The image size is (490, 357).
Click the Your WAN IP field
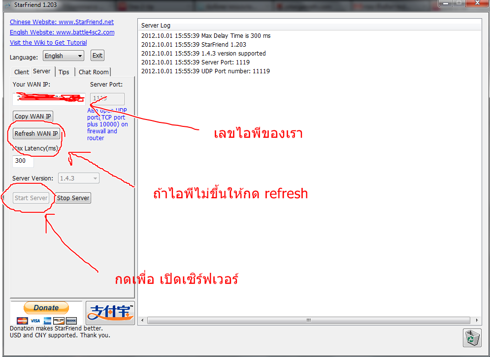(x=49, y=99)
